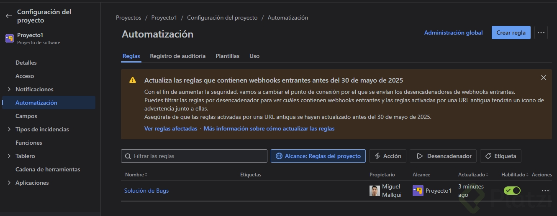Screen dimensions: 557x216
Task: Expand the Tablero section
Action: (9, 156)
